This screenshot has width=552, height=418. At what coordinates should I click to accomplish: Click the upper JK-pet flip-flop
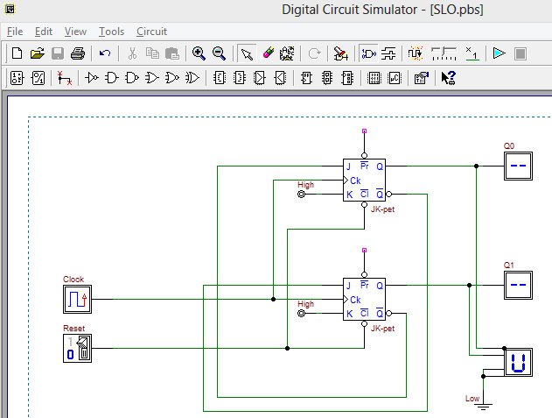coord(363,180)
